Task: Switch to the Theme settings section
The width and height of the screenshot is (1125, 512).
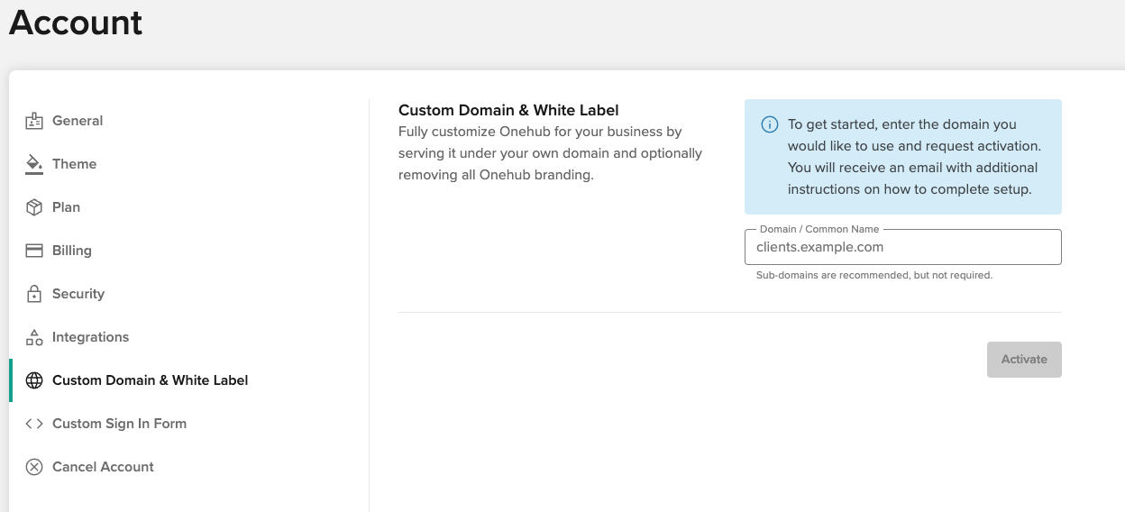Action: coord(74,164)
